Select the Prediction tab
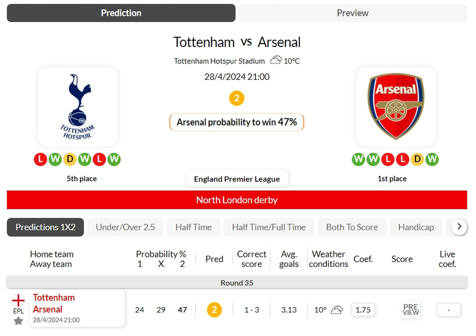 tap(121, 13)
